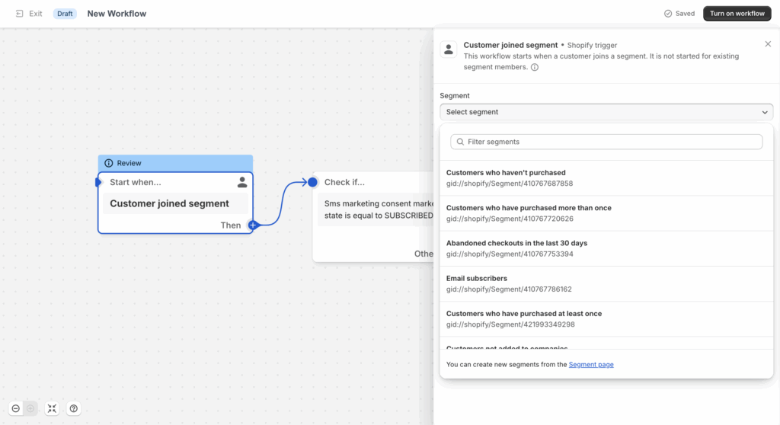Click the Segment field label
This screenshot has width=780, height=425.
454,95
